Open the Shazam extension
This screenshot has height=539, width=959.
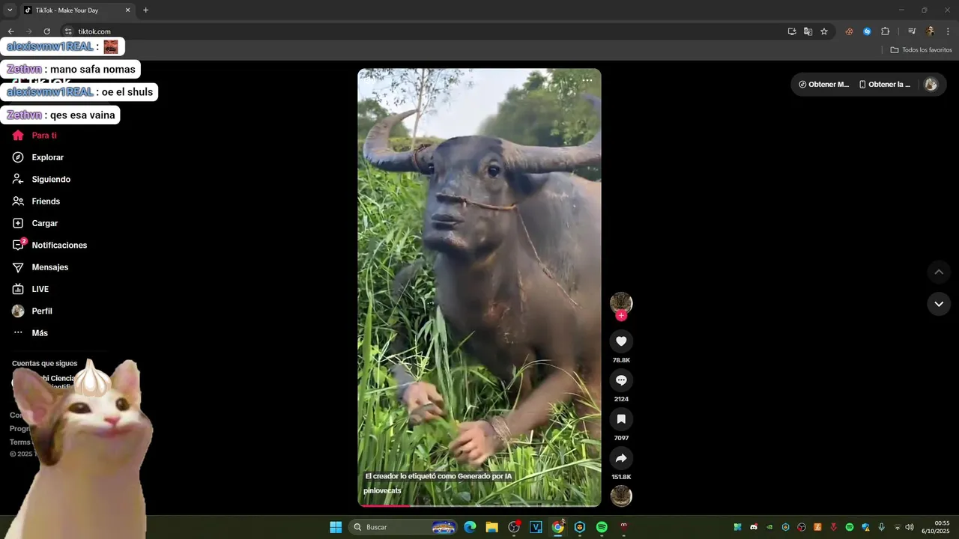867,31
